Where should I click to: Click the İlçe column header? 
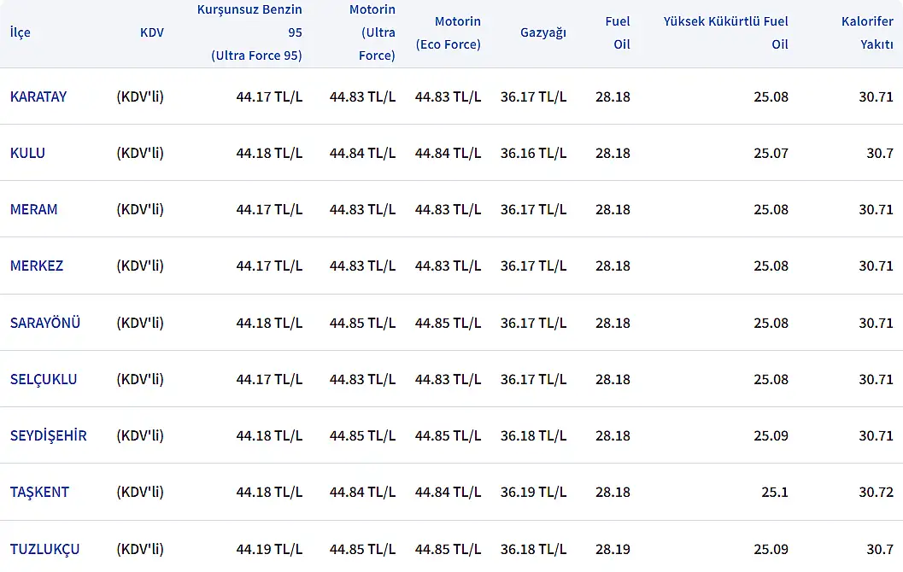pyautogui.click(x=21, y=32)
